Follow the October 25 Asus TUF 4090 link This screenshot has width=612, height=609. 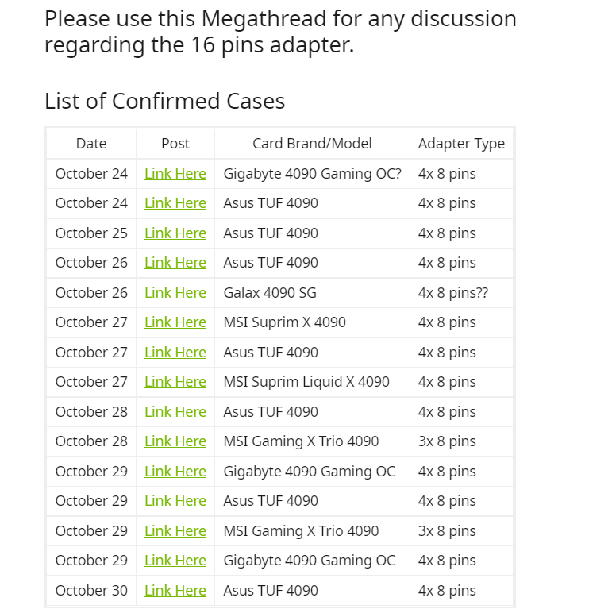175,233
